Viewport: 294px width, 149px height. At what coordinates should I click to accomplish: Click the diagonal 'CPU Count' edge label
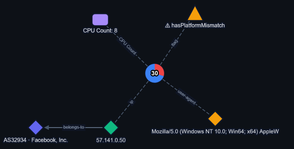click(x=128, y=46)
